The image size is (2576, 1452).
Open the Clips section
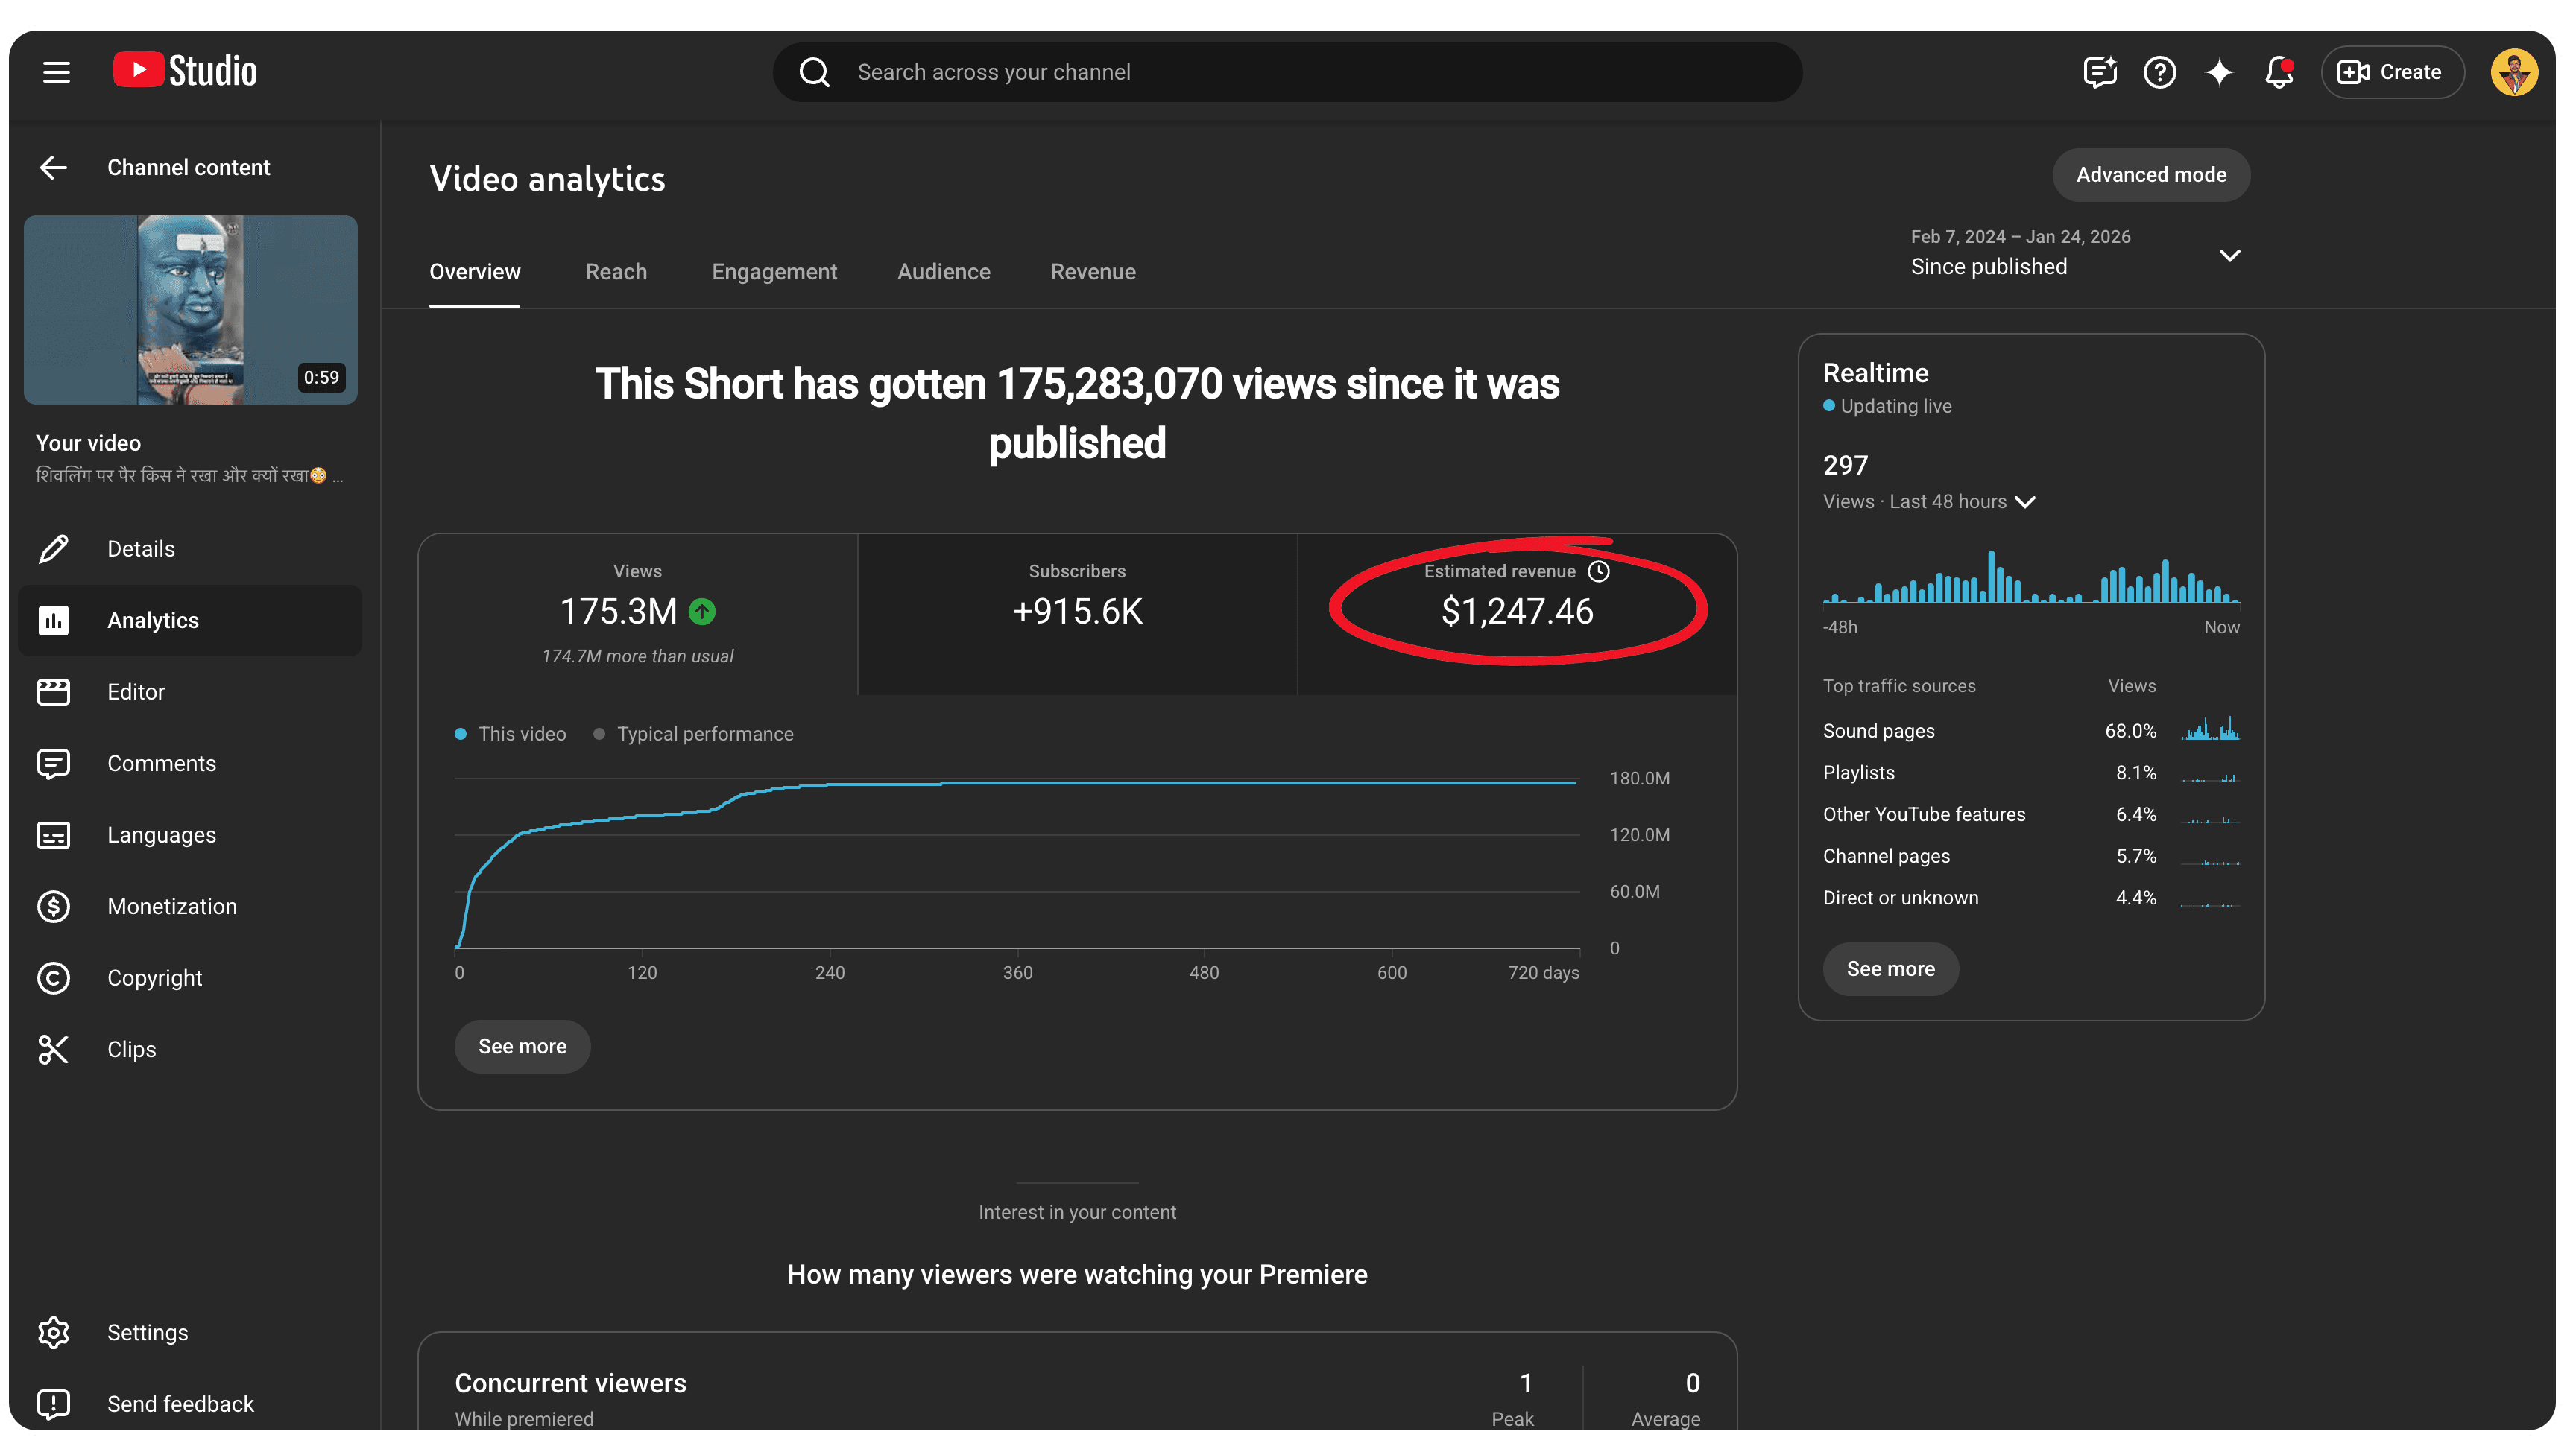131,1049
